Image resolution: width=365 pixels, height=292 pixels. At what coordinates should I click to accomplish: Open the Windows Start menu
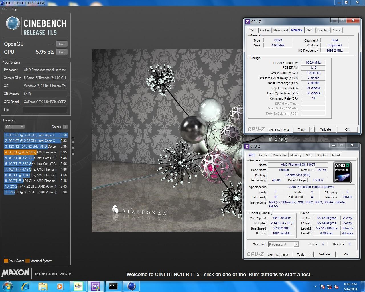coord(7,286)
